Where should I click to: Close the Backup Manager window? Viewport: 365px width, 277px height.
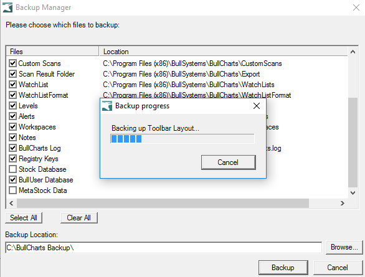(x=356, y=7)
